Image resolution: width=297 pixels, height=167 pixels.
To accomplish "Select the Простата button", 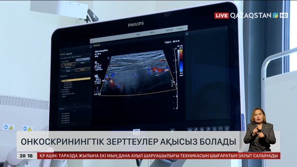I will 68,68.
